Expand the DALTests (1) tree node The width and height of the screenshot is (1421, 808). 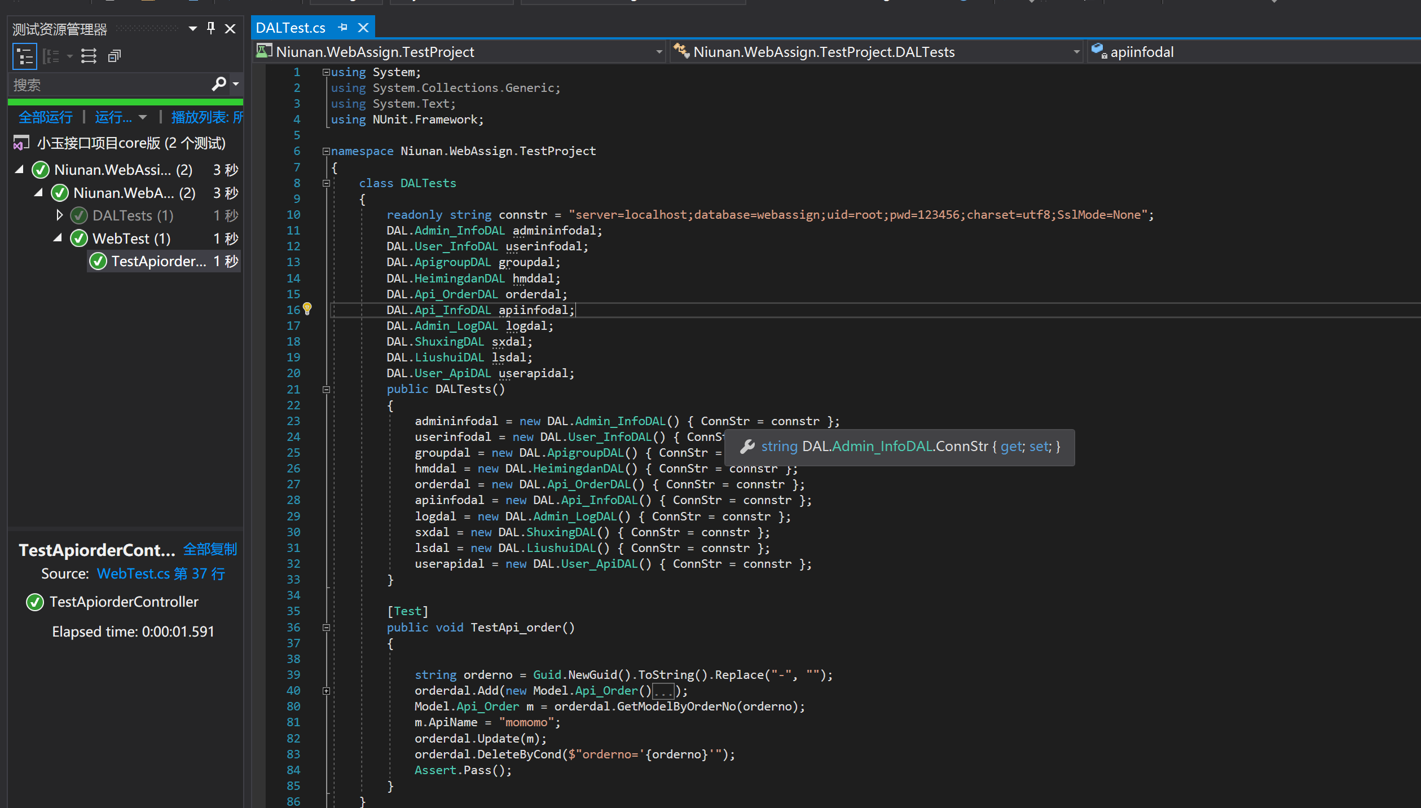coord(60,215)
